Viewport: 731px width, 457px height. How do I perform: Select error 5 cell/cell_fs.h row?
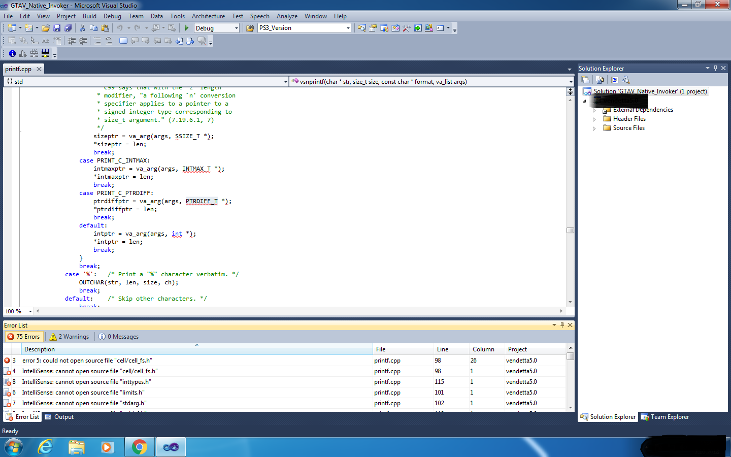[x=284, y=361]
